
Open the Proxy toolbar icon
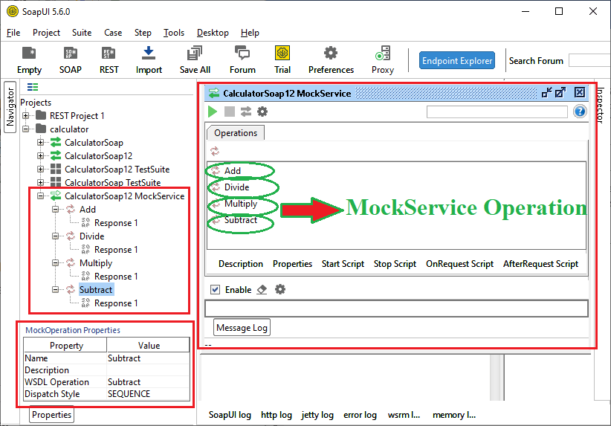[383, 60]
